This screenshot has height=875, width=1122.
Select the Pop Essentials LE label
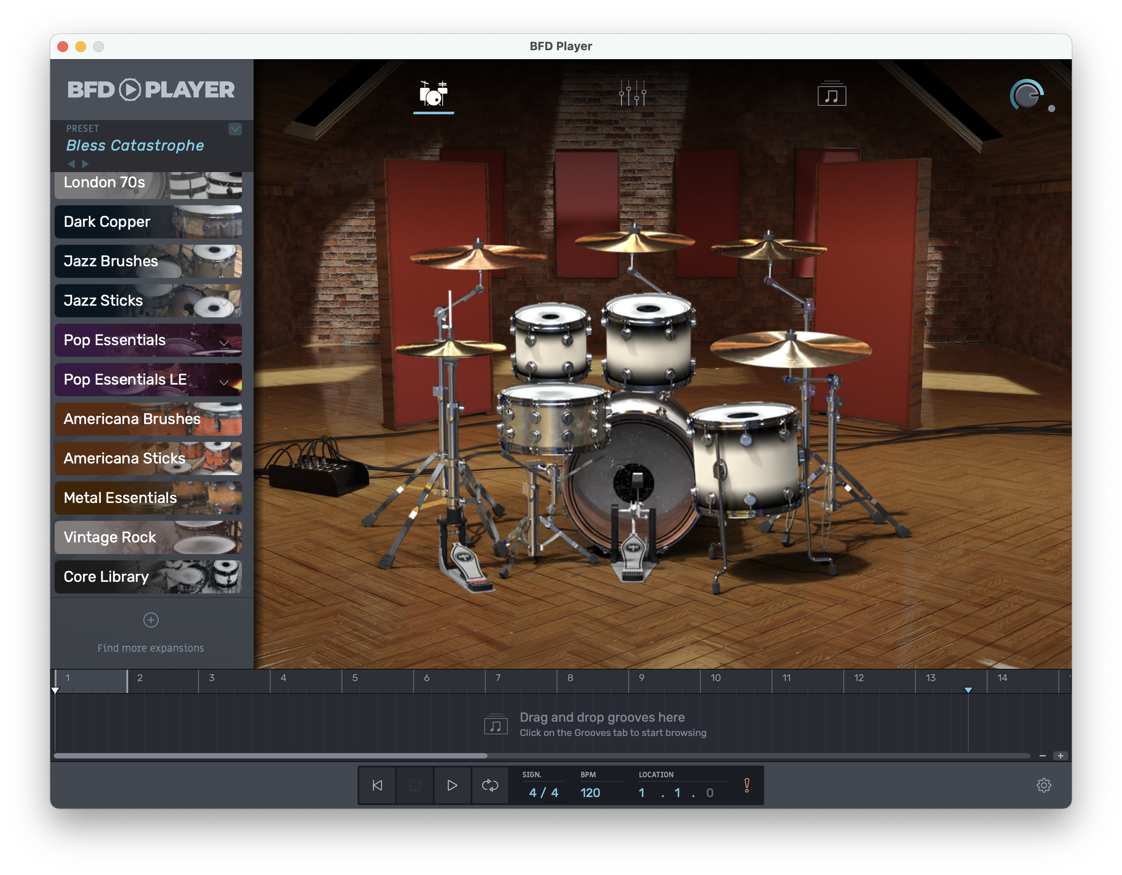(125, 379)
